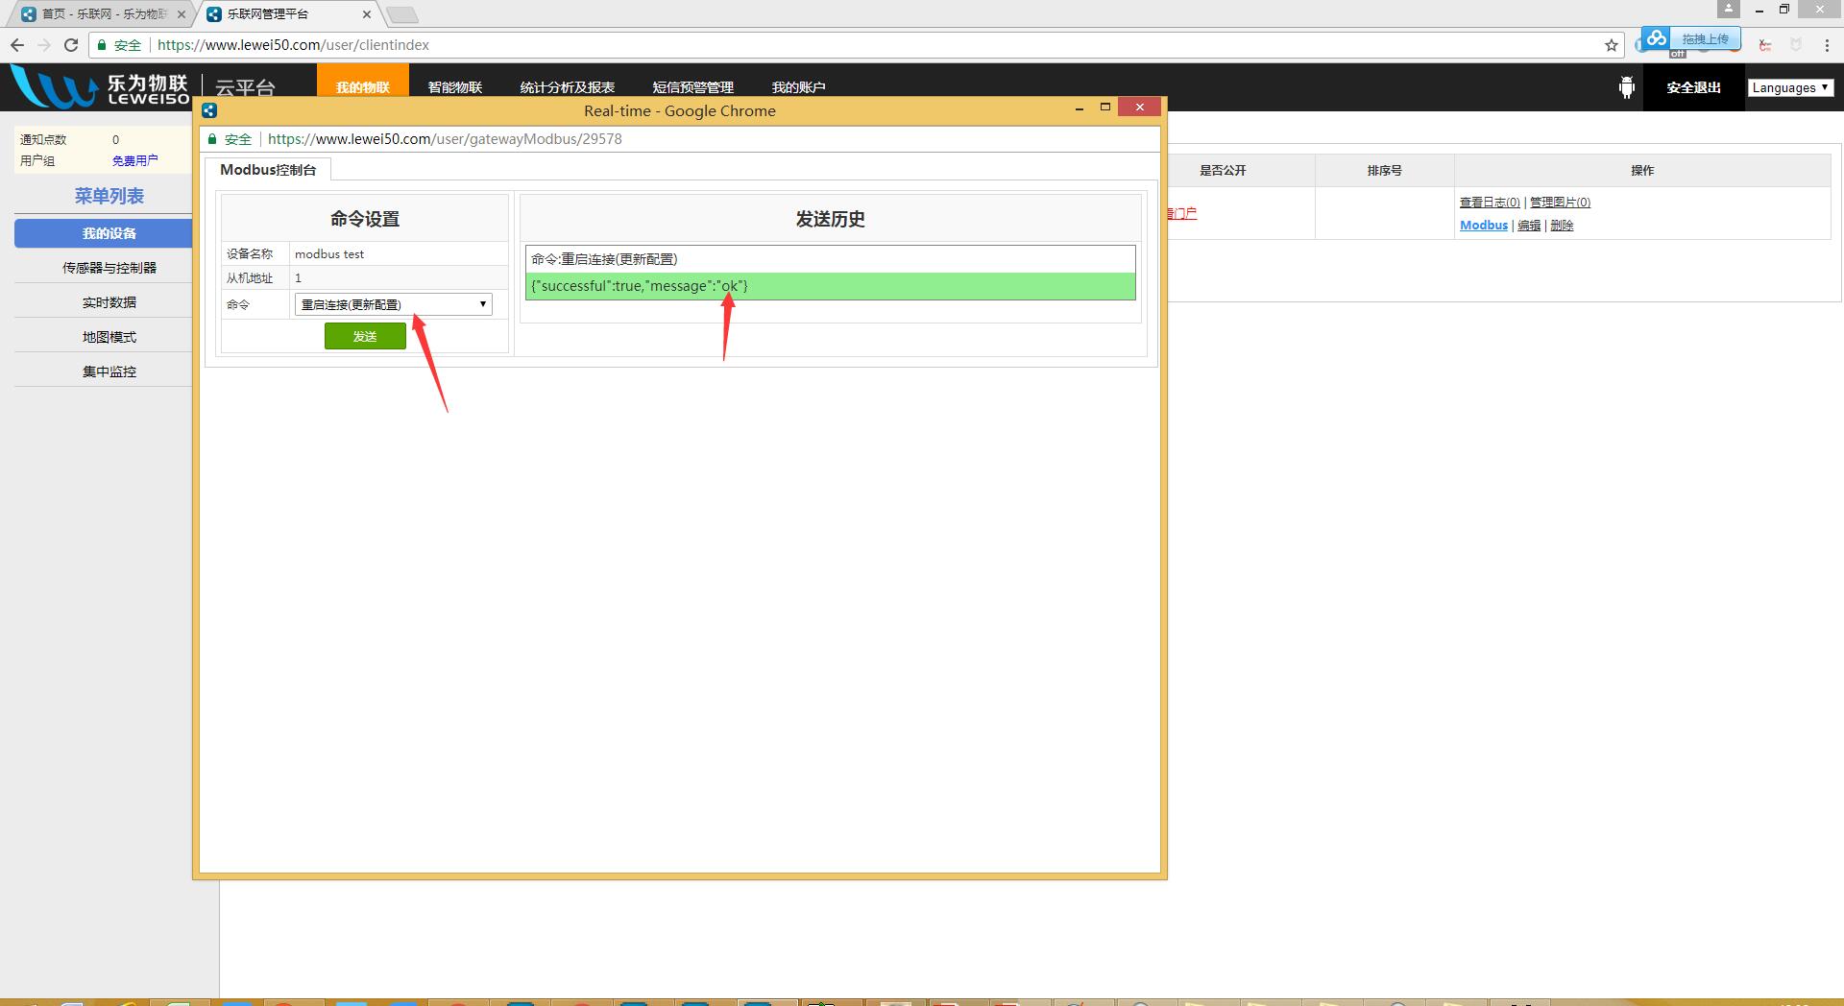This screenshot has width=1844, height=1006.
Task: Select 我的设备 in sidebar menu
Action: click(104, 233)
